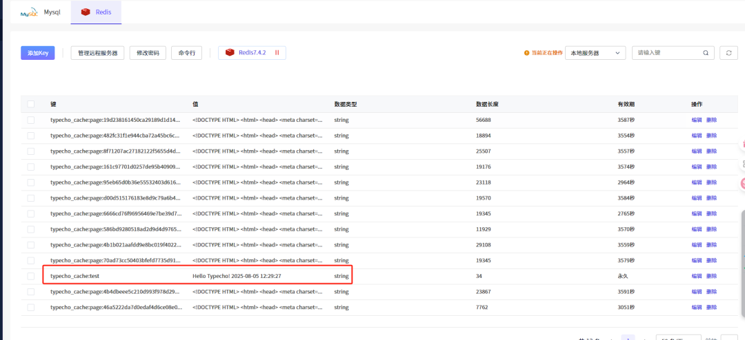The width and height of the screenshot is (745, 340).
Task: Click the 键 column header
Action: 53,104
